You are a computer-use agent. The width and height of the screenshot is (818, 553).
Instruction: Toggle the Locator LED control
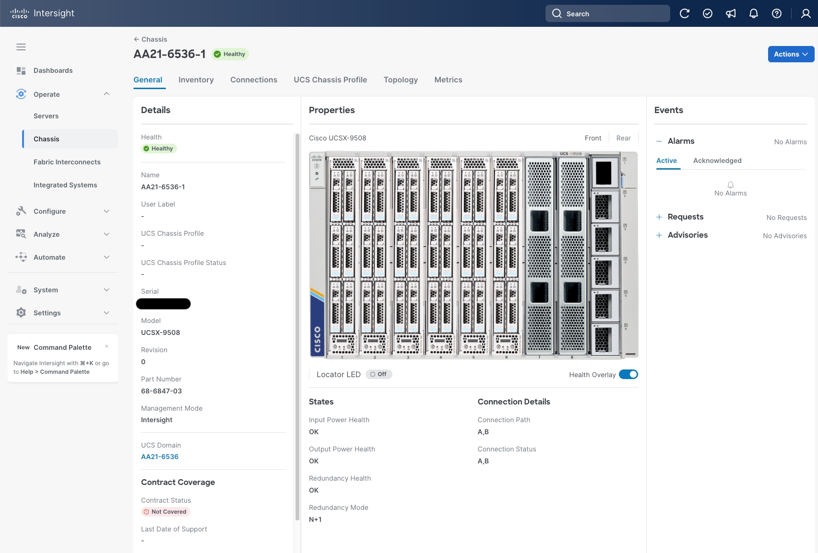[379, 374]
